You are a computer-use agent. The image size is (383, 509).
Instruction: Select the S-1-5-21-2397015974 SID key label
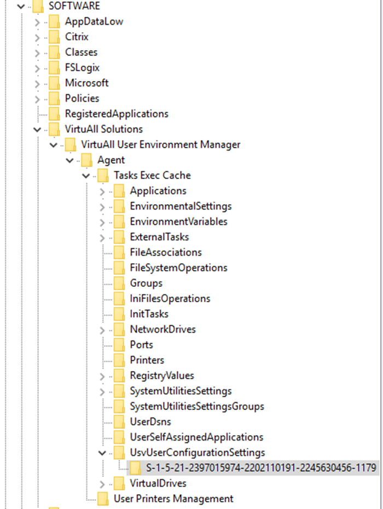pos(261,468)
